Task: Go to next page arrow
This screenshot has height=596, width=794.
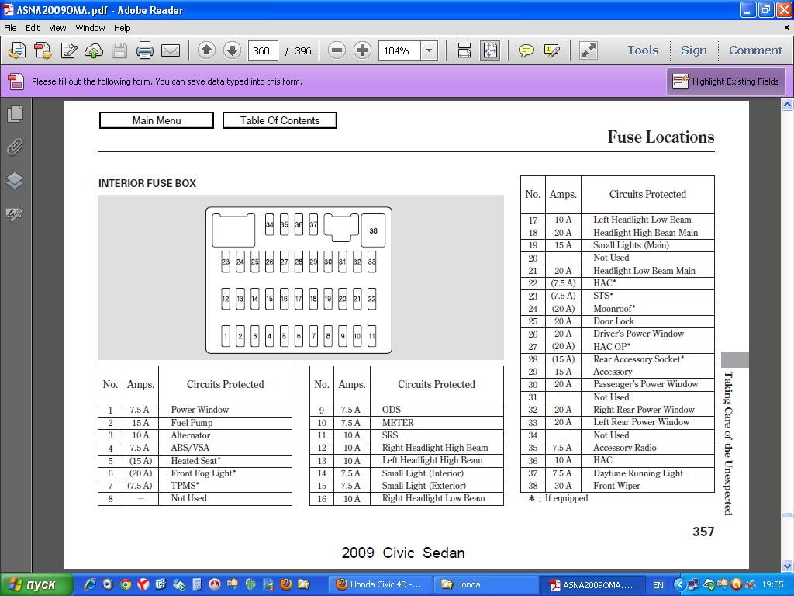Action: tap(232, 50)
